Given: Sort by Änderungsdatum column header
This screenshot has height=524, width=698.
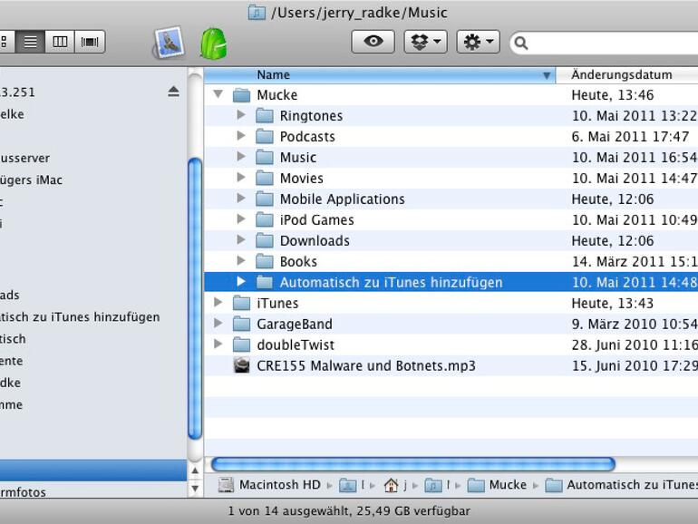Looking at the screenshot, I should tap(626, 75).
